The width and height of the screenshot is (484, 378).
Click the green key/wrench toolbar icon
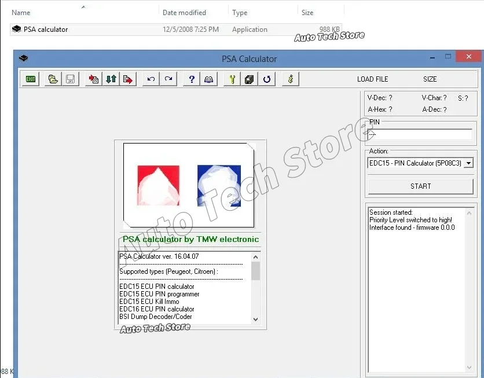point(231,79)
